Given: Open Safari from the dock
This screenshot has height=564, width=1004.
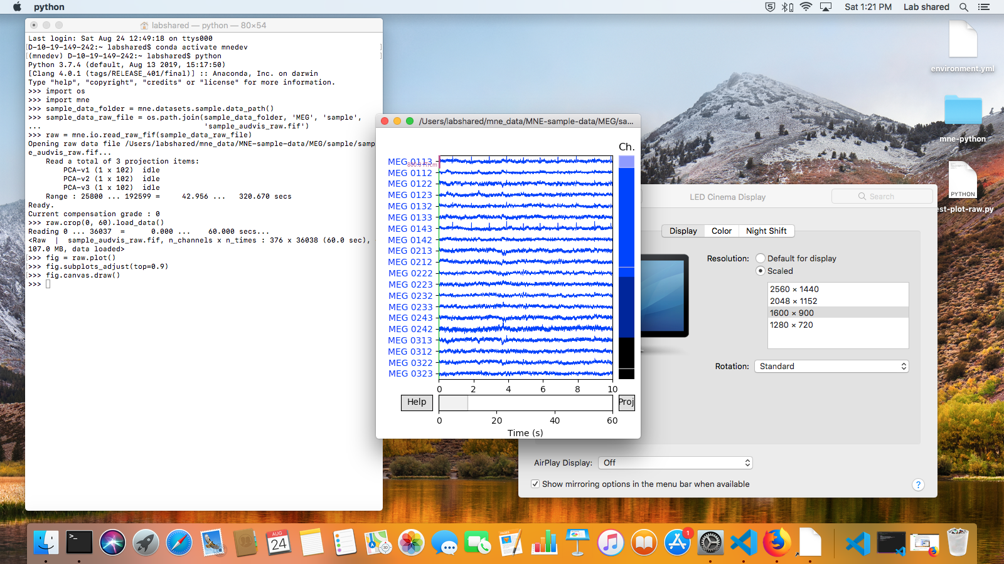Looking at the screenshot, I should point(179,543).
